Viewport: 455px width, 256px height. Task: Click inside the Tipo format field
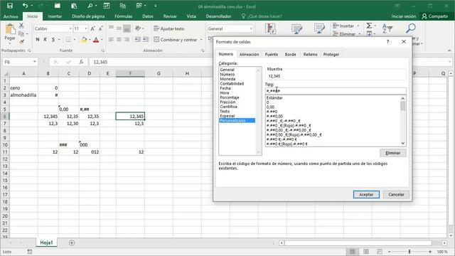(x=336, y=91)
